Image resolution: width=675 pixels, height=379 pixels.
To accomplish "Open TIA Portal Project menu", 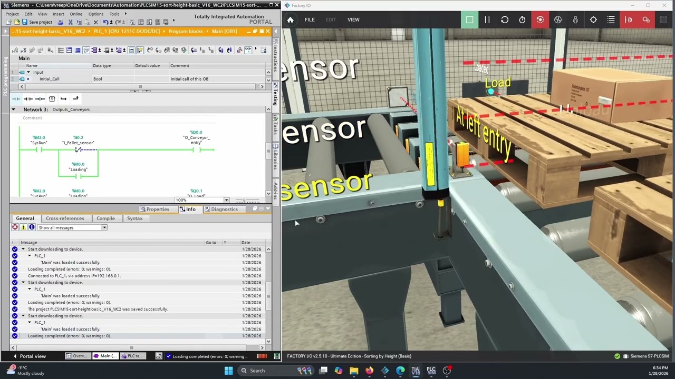I will pyautogui.click(x=12, y=14).
